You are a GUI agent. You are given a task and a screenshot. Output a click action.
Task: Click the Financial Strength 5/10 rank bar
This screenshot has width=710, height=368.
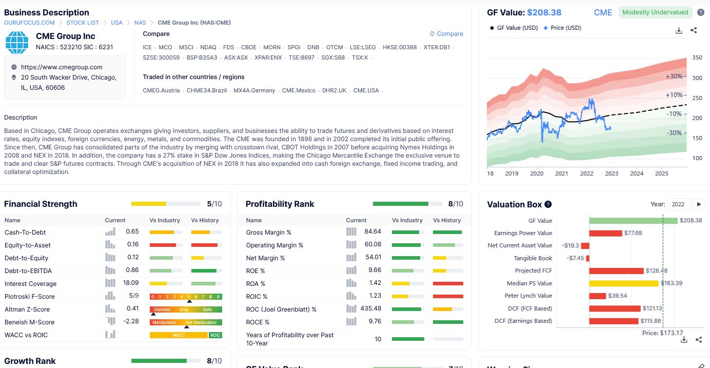coord(166,204)
